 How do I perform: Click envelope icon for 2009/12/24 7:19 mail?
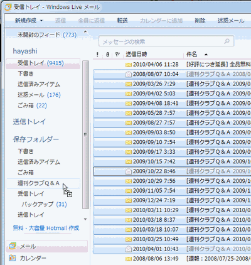[x=129, y=200]
